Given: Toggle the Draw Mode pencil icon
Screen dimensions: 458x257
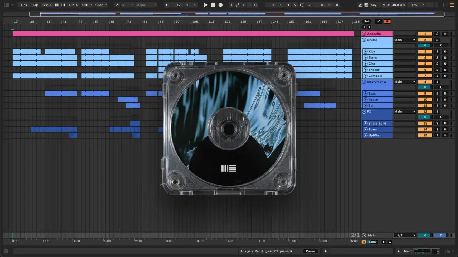Looking at the screenshot, I should [360, 5].
